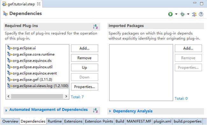Click the plug-in icon beside org.eclipse.gef
This screenshot has height=125, width=207.
coord(10,79)
